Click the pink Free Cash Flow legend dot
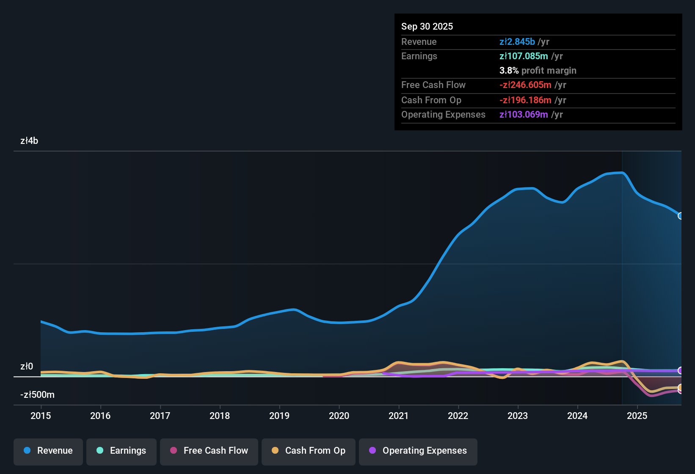The width and height of the screenshot is (695, 474). tap(174, 451)
